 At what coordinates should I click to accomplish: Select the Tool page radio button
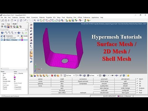point(138,90)
